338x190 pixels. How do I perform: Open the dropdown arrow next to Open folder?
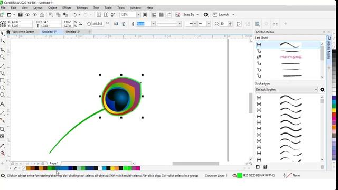14,15
